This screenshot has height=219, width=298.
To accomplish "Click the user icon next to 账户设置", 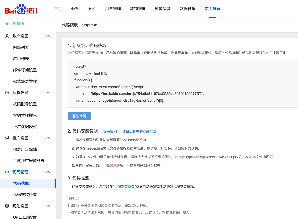I will pos(7,36).
